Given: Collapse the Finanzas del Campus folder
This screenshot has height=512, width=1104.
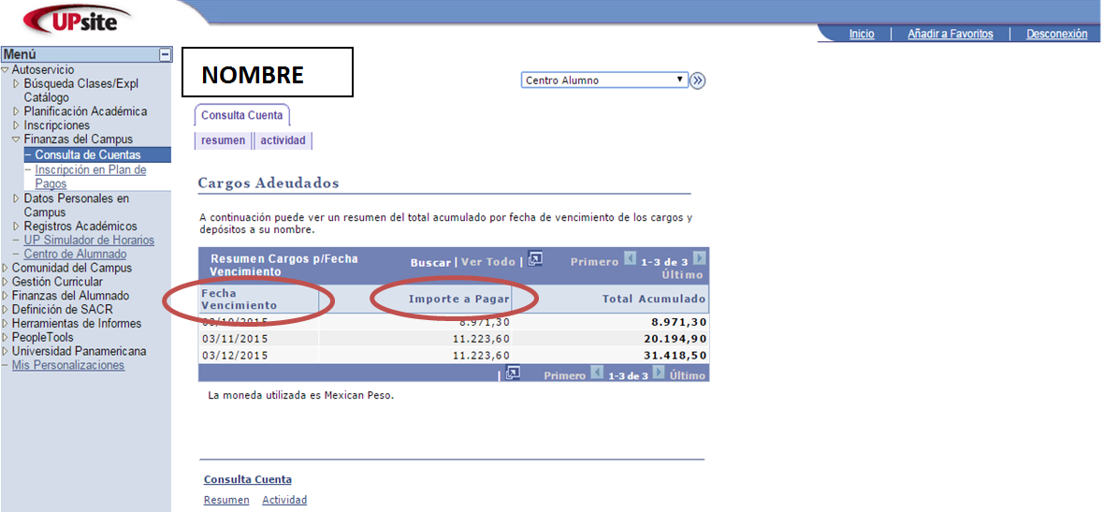Looking at the screenshot, I should coord(16,139).
